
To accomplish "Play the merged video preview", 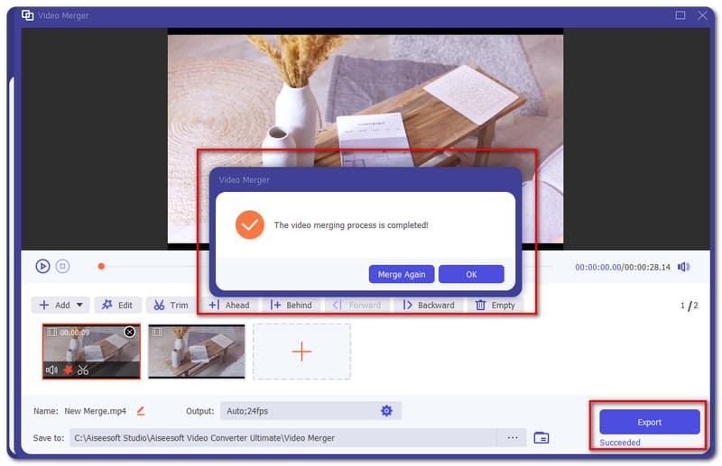I will click(42, 267).
